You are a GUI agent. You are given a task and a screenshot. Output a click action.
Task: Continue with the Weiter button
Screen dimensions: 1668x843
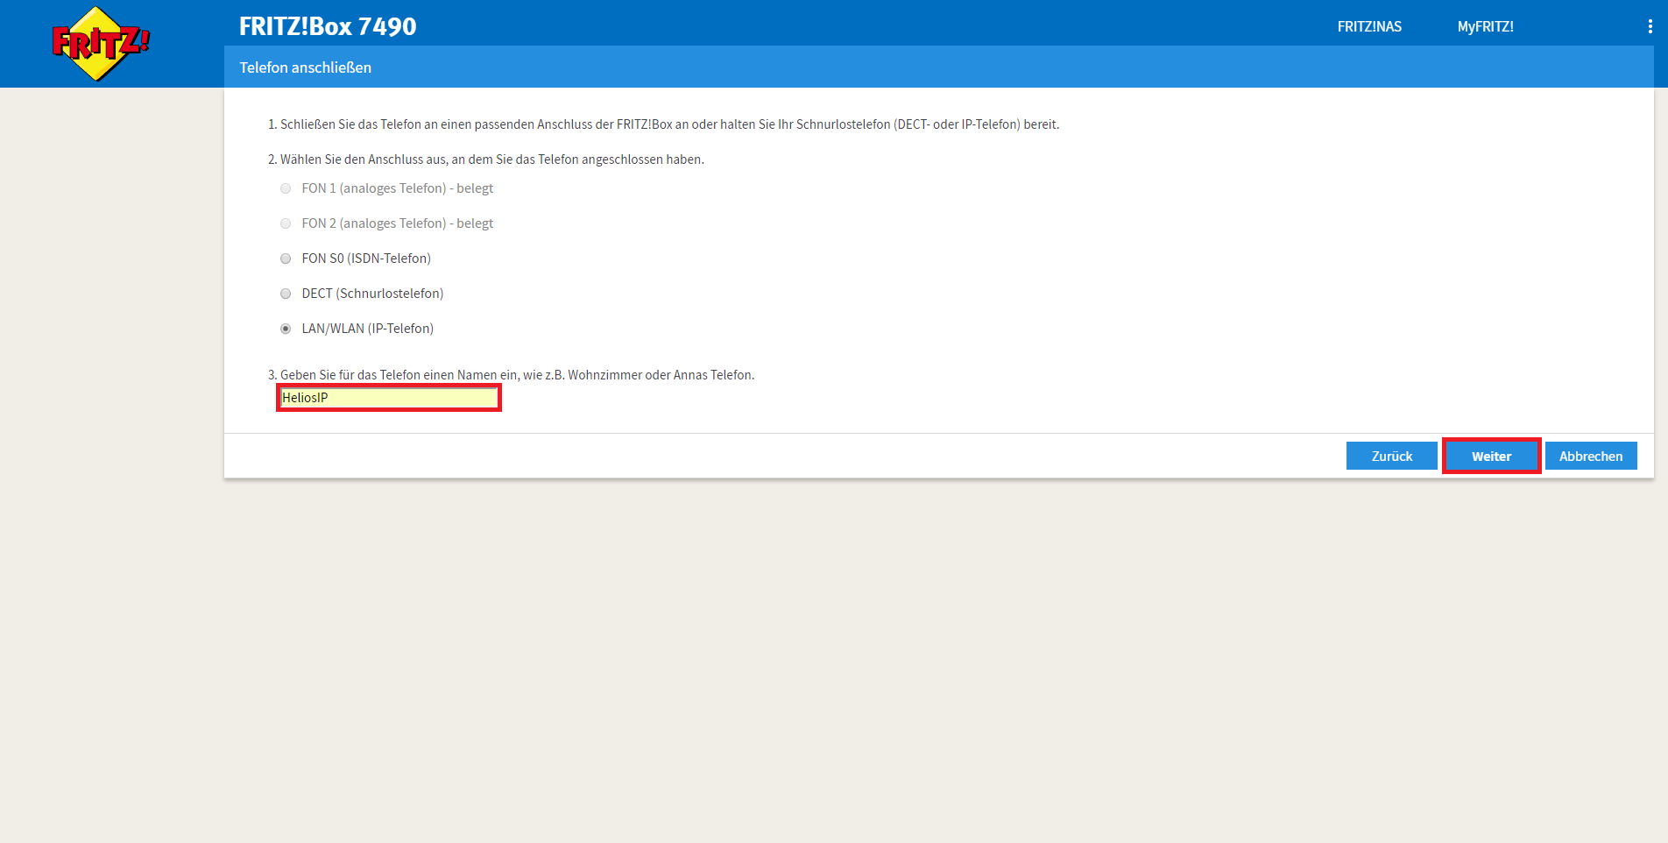pos(1491,457)
